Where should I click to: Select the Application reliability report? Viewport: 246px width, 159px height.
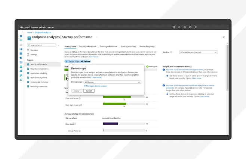(39, 73)
